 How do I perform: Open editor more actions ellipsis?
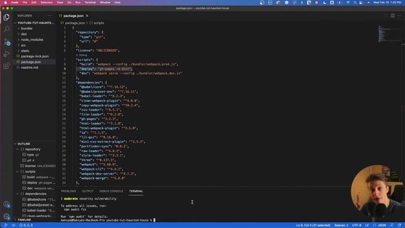coord(399,16)
